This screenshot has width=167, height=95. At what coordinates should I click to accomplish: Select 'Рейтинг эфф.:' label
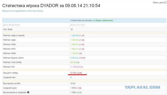pyautogui.click(x=10, y=40)
